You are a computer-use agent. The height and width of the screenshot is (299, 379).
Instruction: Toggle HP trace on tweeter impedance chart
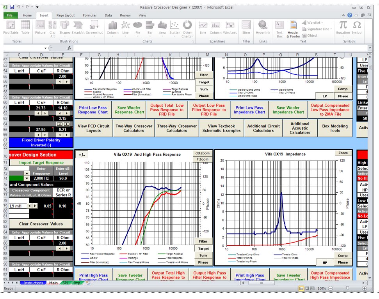325,262
